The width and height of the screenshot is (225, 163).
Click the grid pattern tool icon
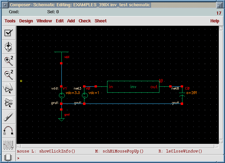click(x=9, y=145)
